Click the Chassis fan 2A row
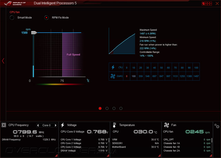Viewport: 221px width, 158px height. tap(187, 151)
